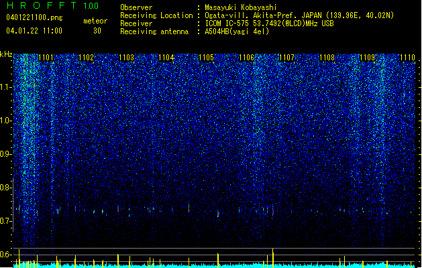The width and height of the screenshot is (422, 268).
Task: Click time marker 1107
Action: point(287,58)
